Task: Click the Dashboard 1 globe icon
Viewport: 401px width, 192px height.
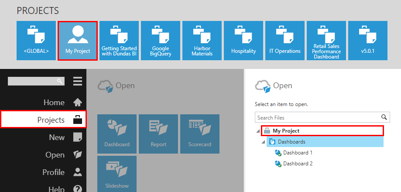Action: click(278, 153)
